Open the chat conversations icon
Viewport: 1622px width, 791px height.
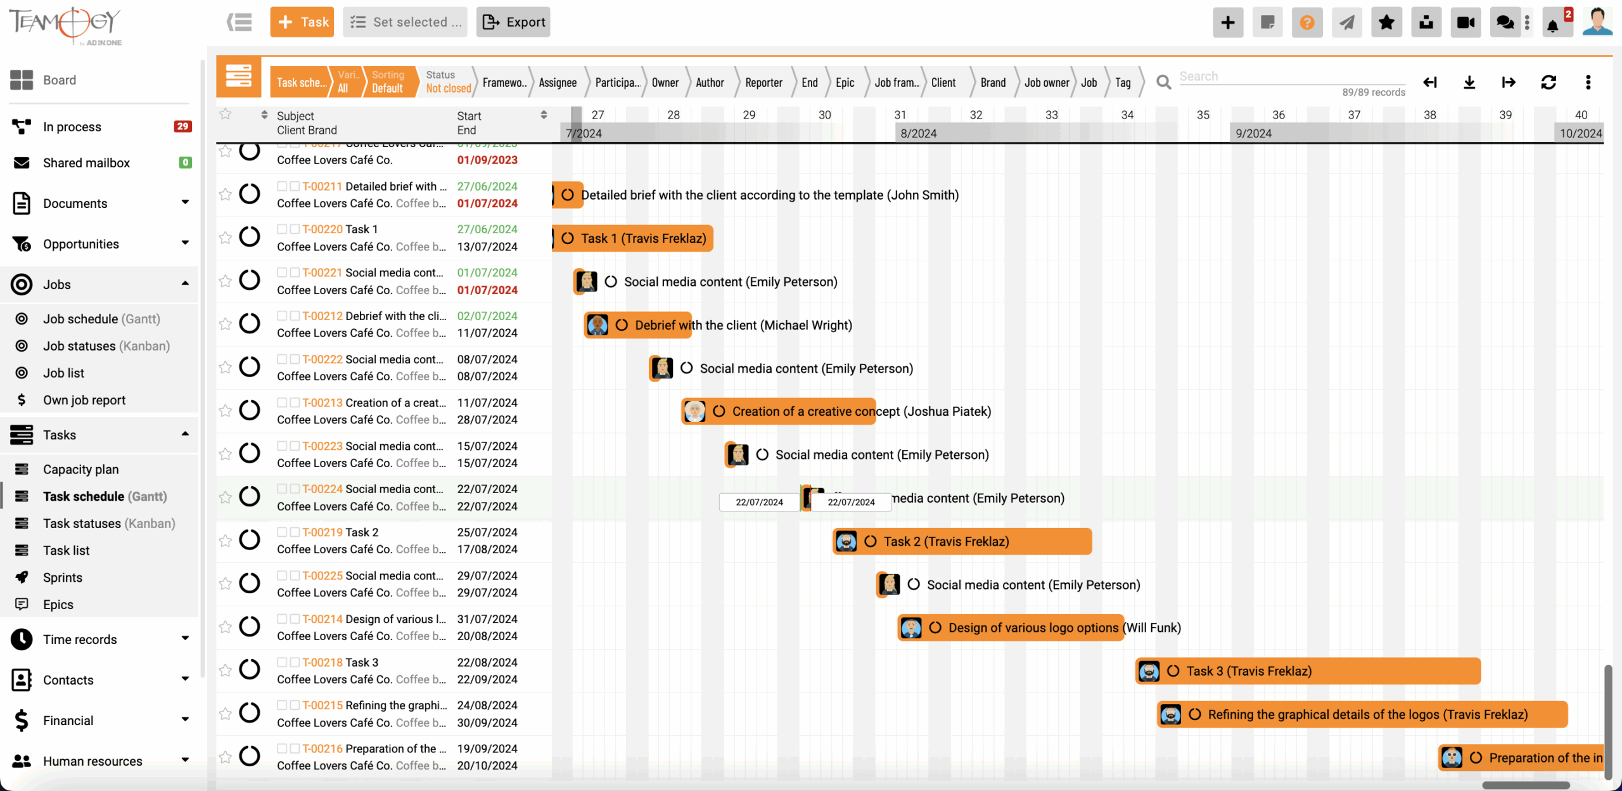click(x=1504, y=22)
